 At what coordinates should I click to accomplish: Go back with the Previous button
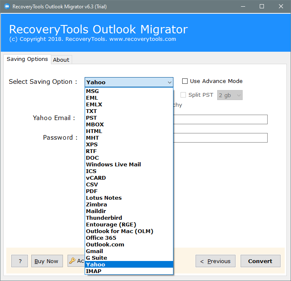coord(216,261)
